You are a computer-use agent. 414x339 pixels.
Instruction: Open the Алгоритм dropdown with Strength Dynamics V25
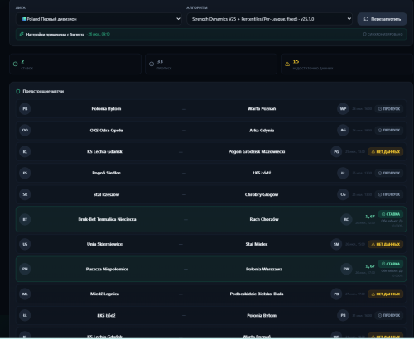269,19
